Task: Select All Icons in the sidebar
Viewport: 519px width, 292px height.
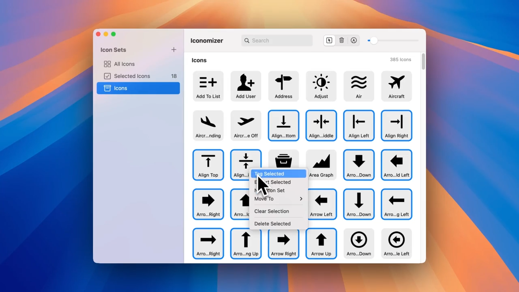Action: point(124,64)
